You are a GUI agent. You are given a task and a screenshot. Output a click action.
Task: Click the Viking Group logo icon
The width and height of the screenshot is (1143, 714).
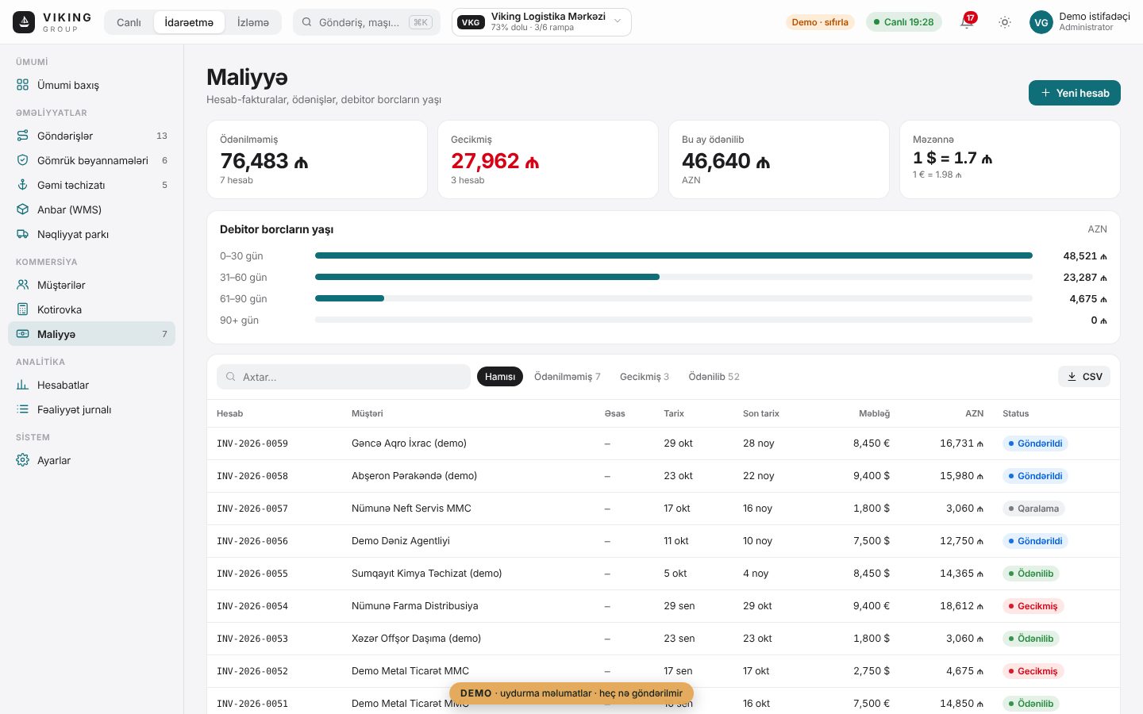(x=24, y=22)
